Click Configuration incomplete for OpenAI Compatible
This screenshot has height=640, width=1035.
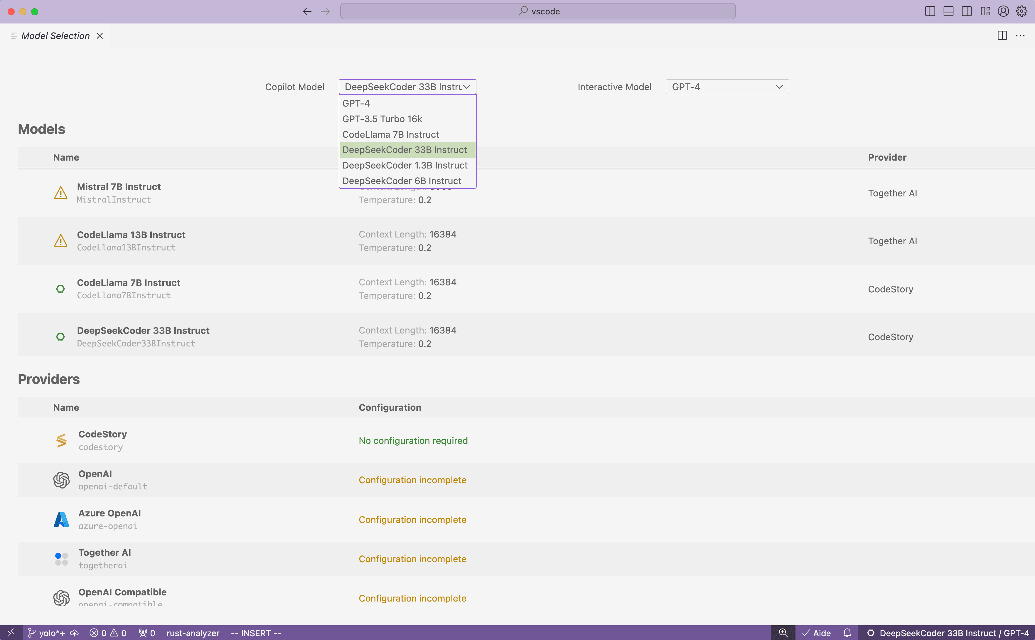(x=412, y=599)
